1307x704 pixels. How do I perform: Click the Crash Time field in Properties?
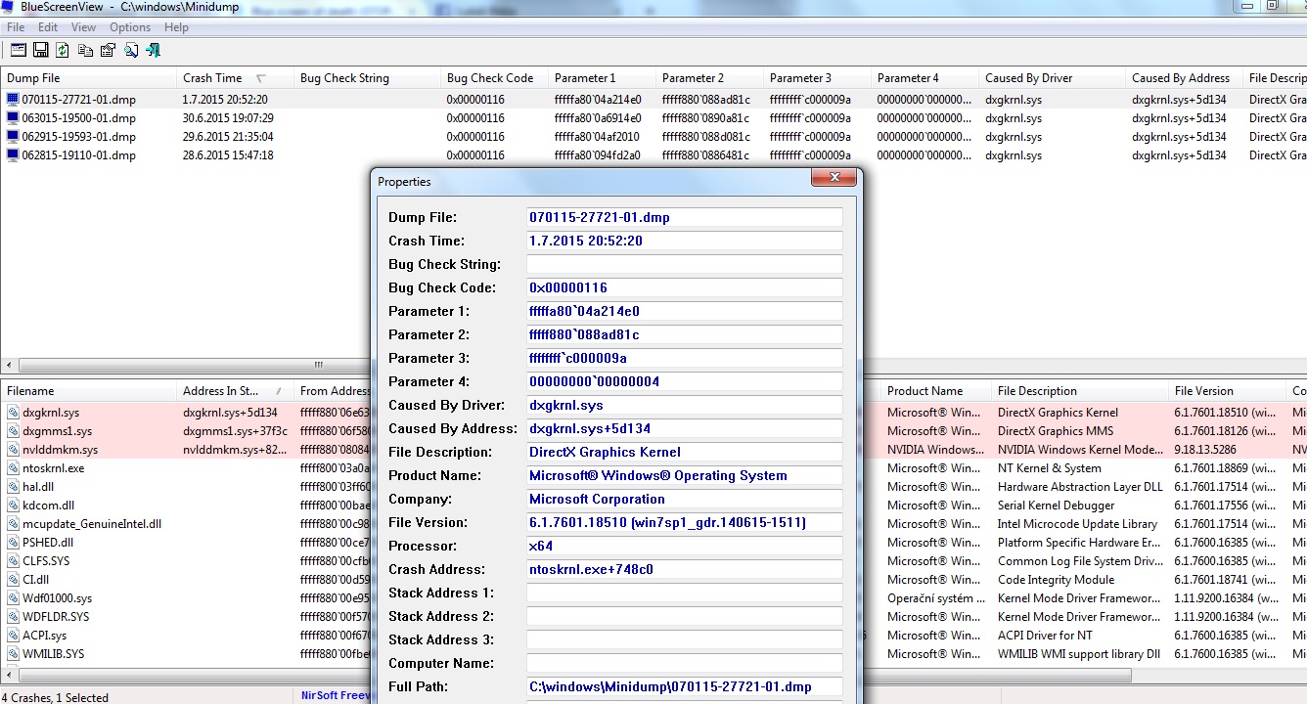click(x=685, y=241)
